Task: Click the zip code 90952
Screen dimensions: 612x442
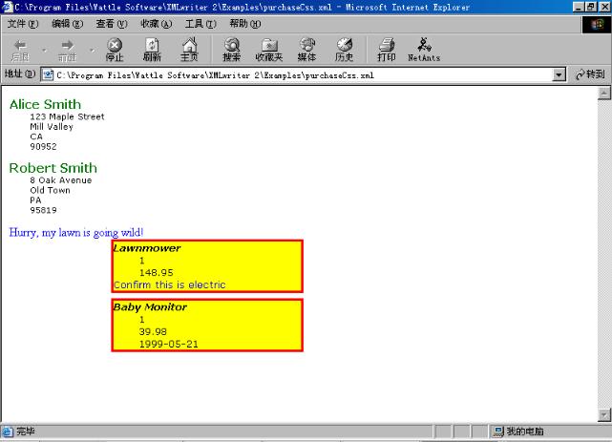Action: tap(43, 147)
